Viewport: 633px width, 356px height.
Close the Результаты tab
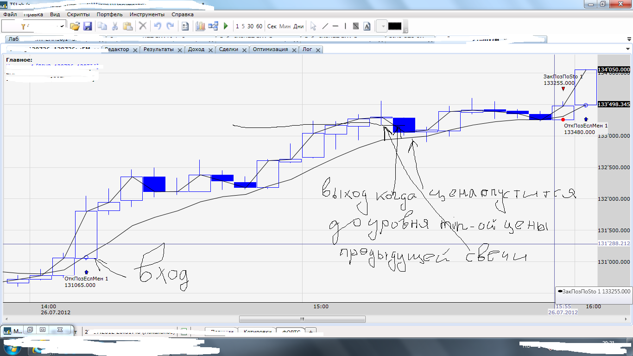(x=179, y=50)
